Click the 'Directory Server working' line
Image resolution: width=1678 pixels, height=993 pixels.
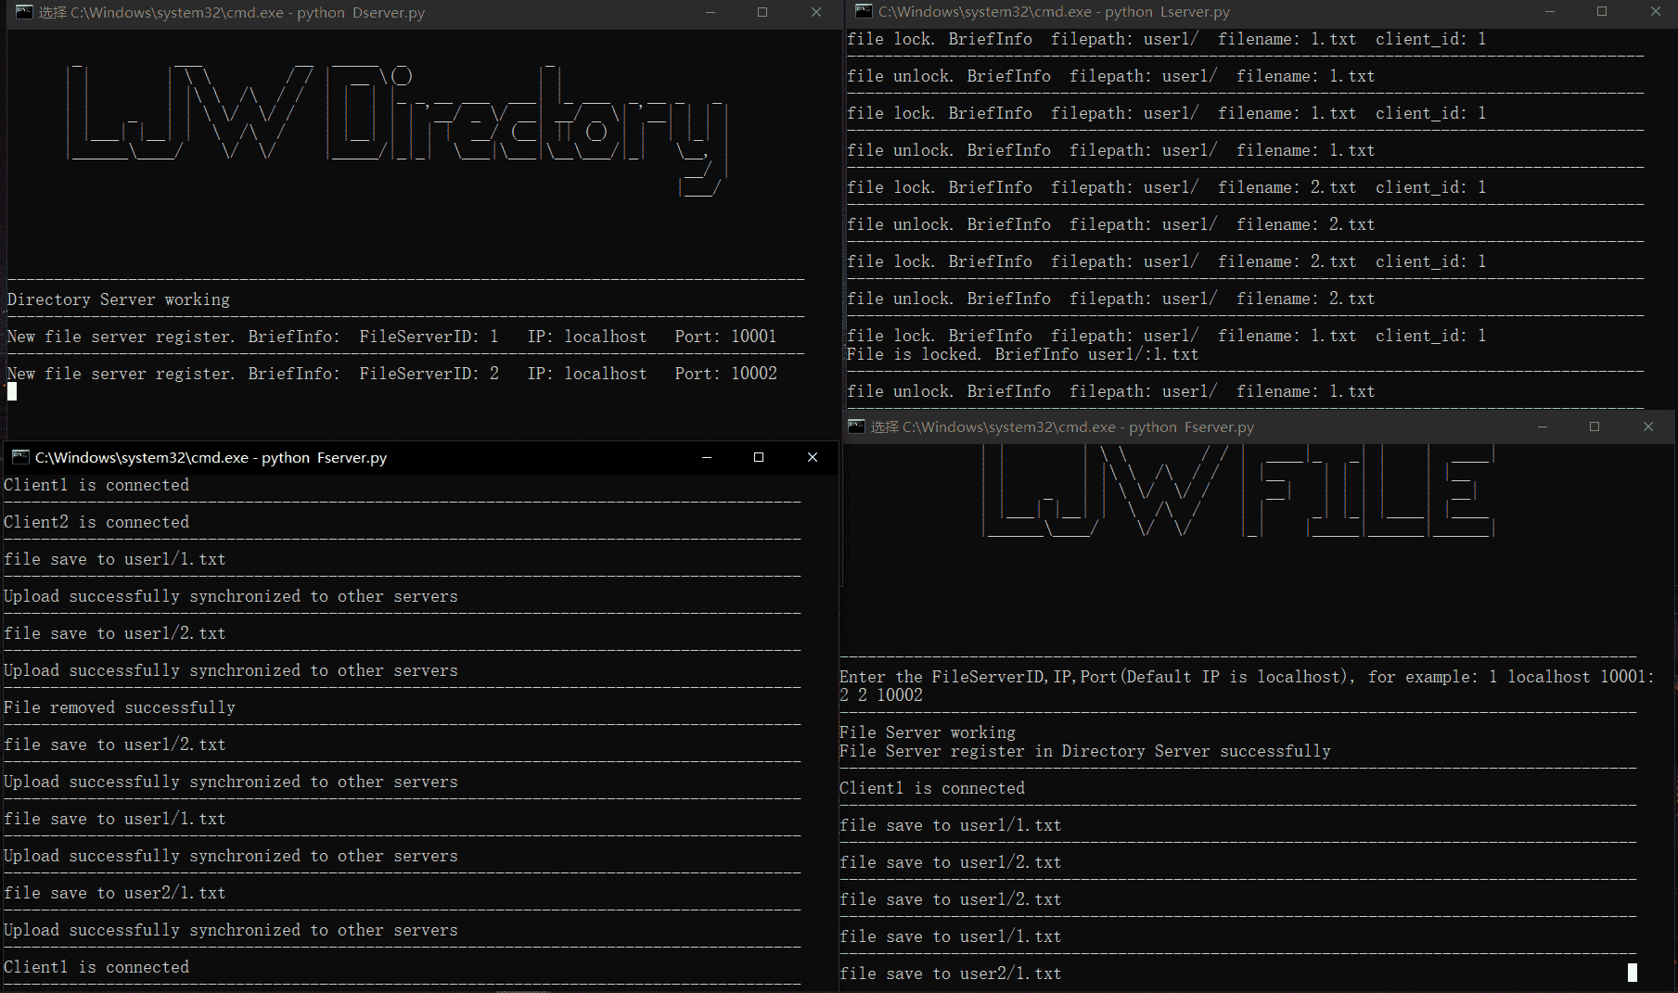tap(119, 299)
